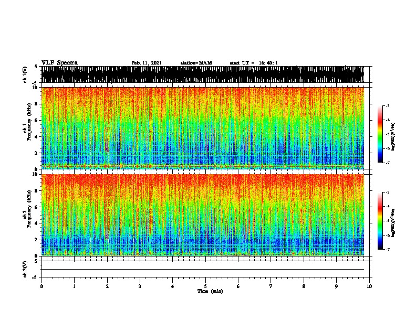Click the "-7" label on ch.2 color scale

pos(387,249)
